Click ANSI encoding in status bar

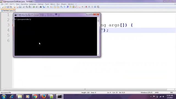pos(157,93)
